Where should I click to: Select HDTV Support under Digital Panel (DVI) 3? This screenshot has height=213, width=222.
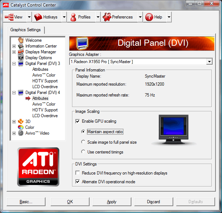pos(45,81)
